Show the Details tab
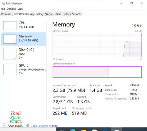Viewport: 147px width, 131px height. click(66, 14)
